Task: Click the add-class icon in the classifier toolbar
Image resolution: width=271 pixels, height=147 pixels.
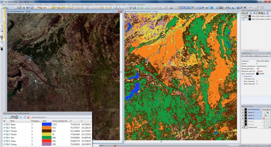Action: click(x=5, y=117)
